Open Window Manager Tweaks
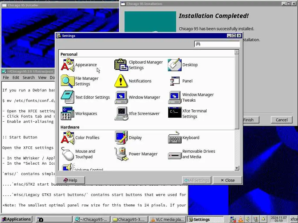The width and height of the screenshot is (298, 223). click(191, 97)
